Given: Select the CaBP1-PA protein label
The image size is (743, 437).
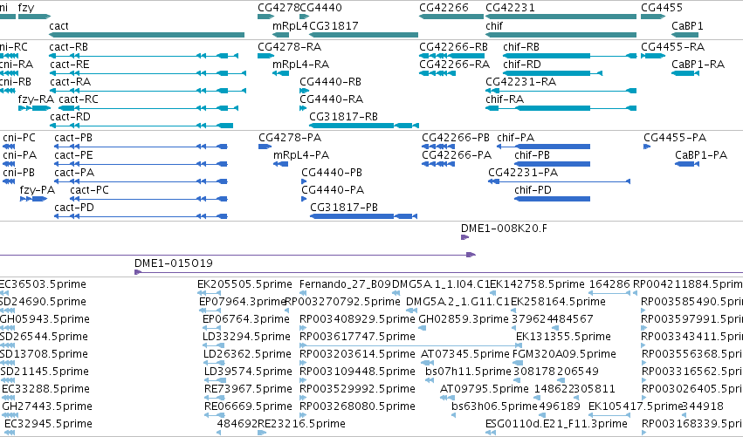Looking at the screenshot, I should point(701,155).
